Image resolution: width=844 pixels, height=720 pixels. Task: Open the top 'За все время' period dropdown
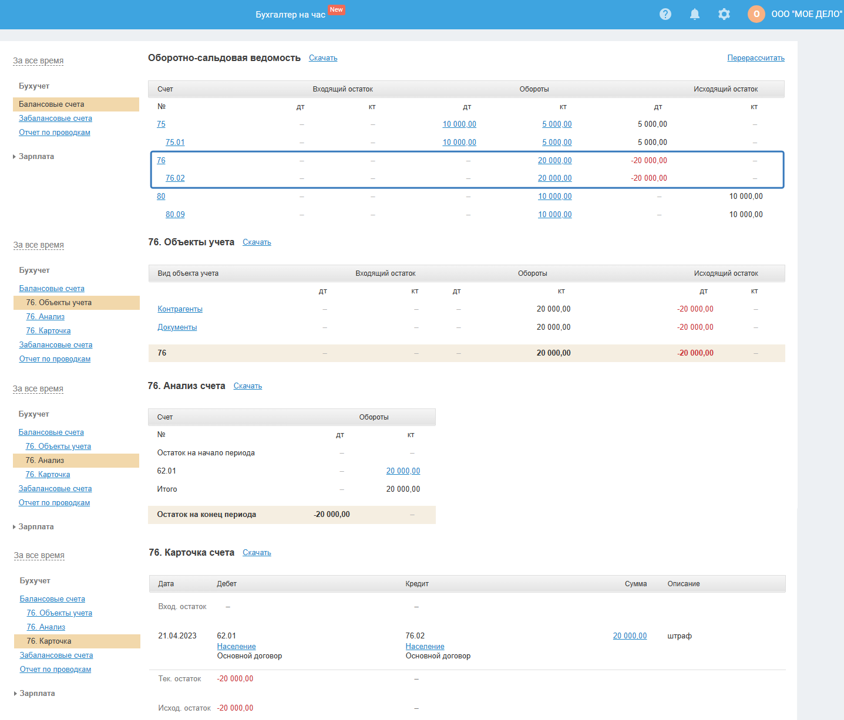point(38,61)
